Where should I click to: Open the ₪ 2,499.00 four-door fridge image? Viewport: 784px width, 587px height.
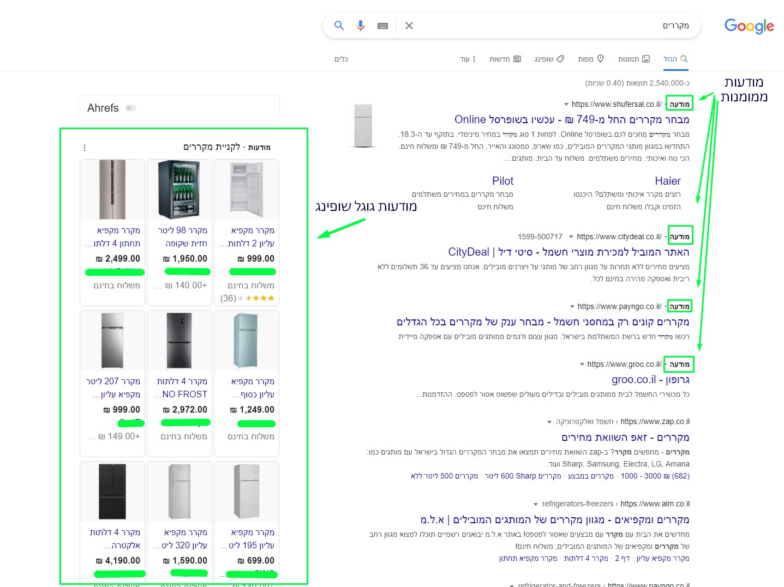112,190
